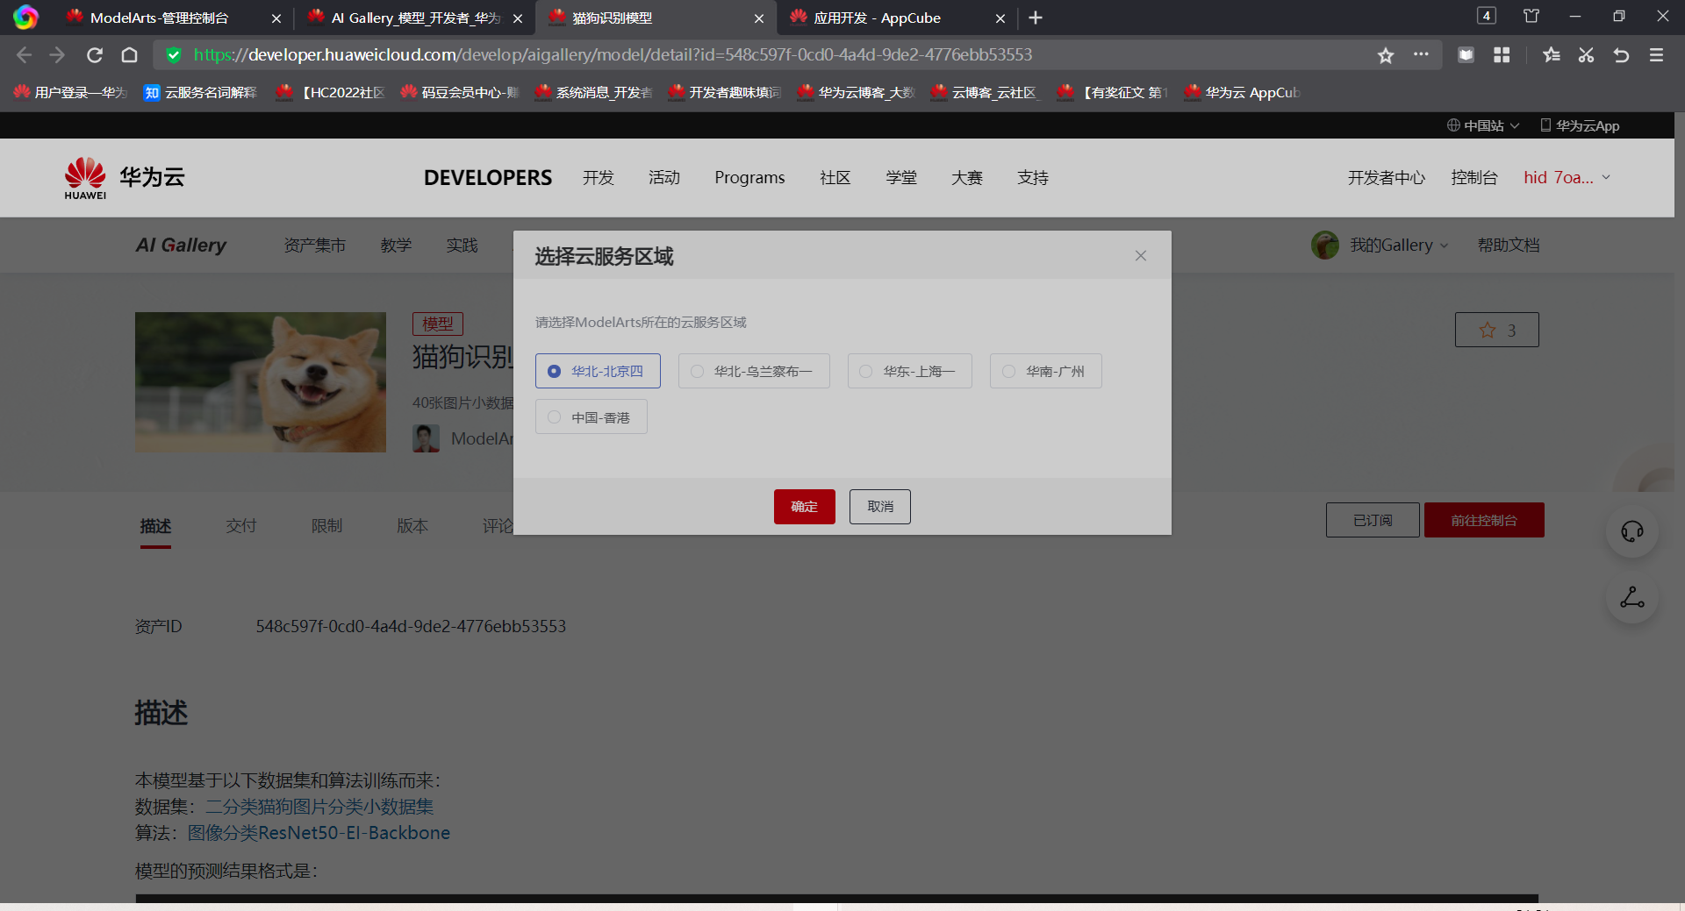Open a new browser tab
Image resolution: width=1685 pixels, height=911 pixels.
point(1036,18)
